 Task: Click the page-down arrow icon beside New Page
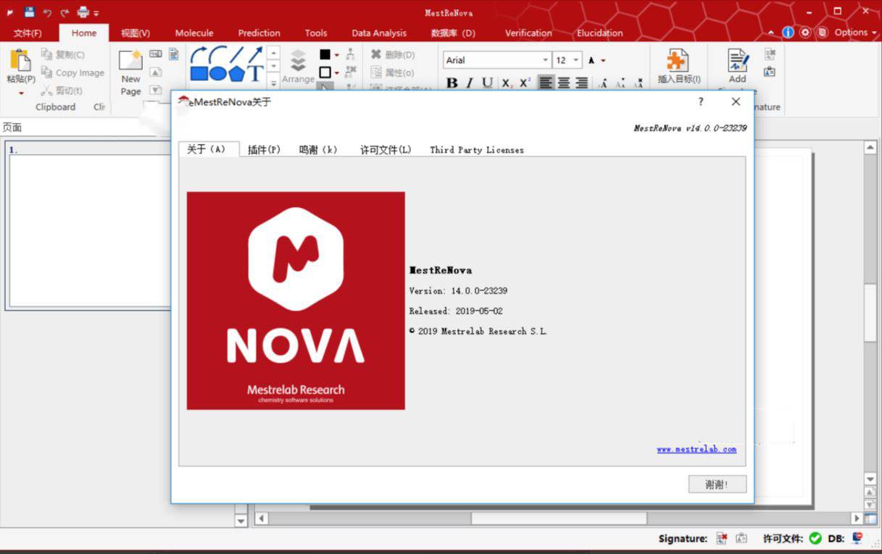click(x=155, y=90)
